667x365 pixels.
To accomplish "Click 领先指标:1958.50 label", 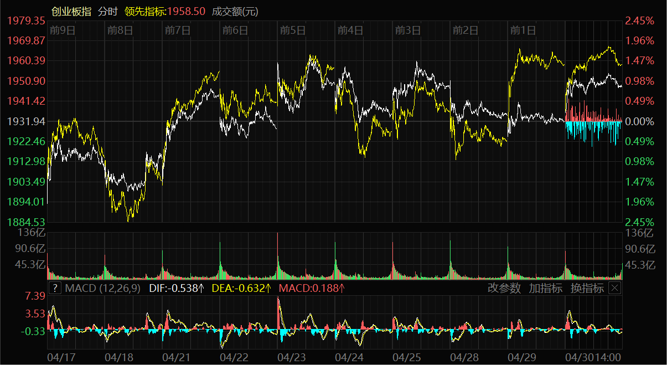I will tap(165, 11).
